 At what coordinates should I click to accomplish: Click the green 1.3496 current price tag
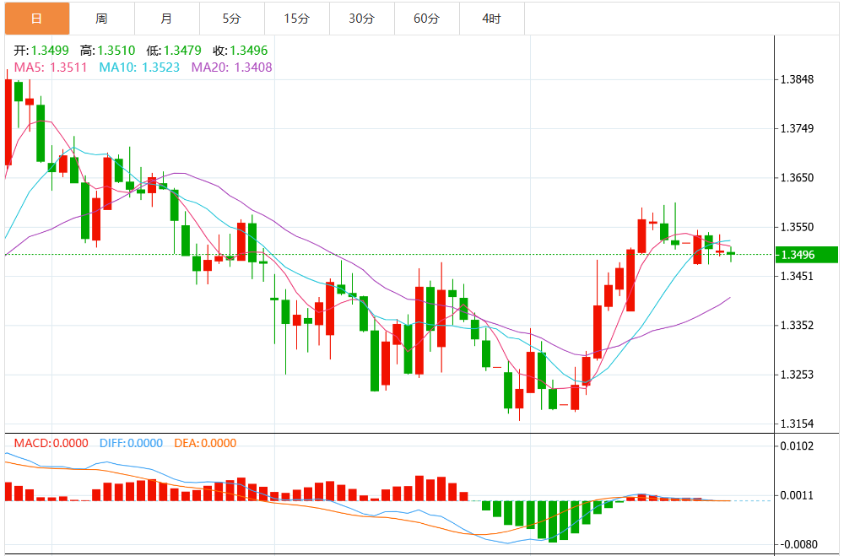pos(807,255)
